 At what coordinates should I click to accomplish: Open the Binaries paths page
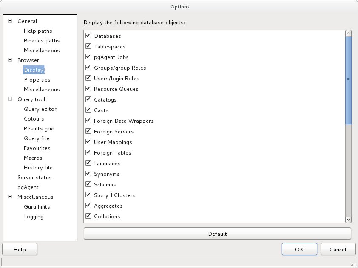[42, 41]
